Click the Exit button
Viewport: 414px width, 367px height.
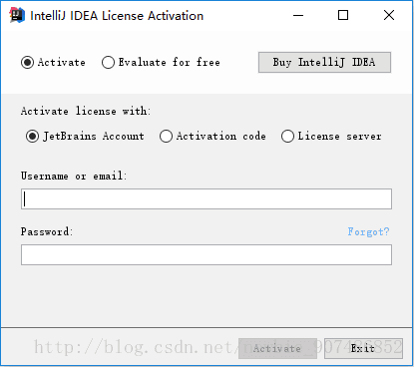(363, 348)
